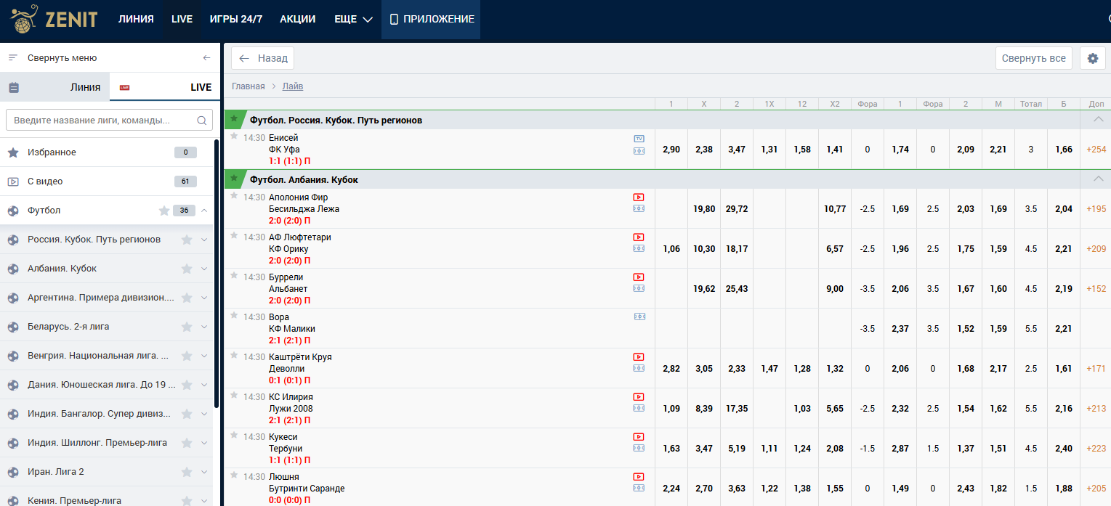Click the sidebar vertical scrollbar
This screenshot has width=1111, height=506.
[217, 290]
